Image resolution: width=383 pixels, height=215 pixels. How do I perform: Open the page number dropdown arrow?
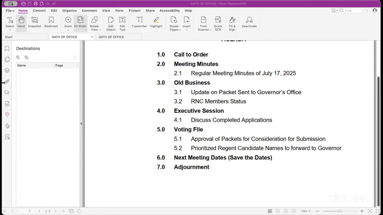click(39, 211)
